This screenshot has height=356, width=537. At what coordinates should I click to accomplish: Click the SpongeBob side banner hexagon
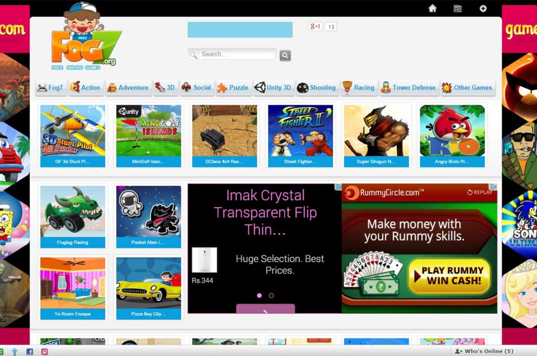[x=15, y=224]
